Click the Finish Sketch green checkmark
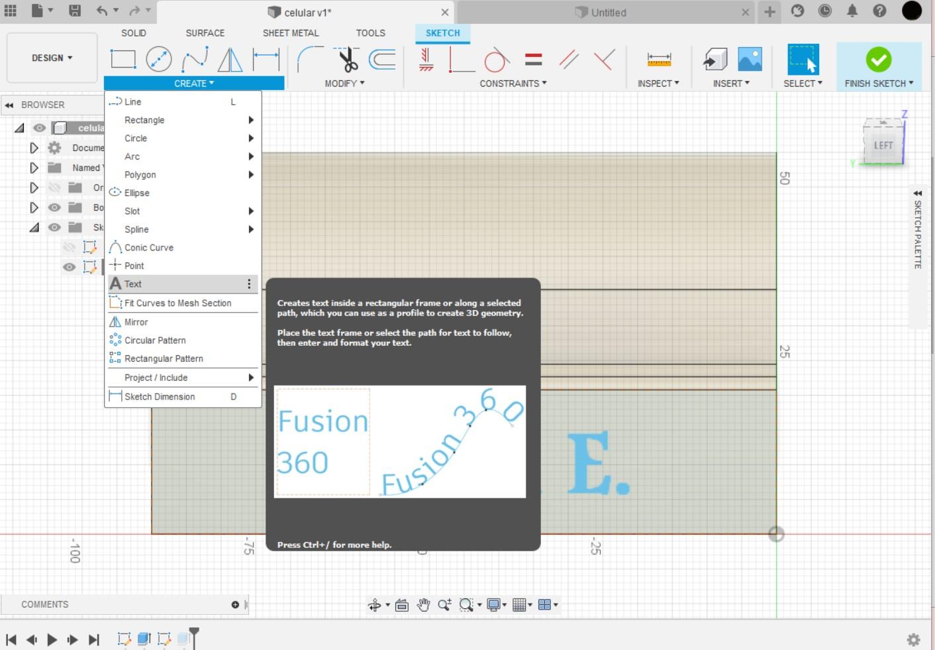 tap(879, 60)
